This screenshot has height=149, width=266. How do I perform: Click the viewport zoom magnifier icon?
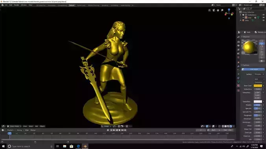tap(222, 10)
